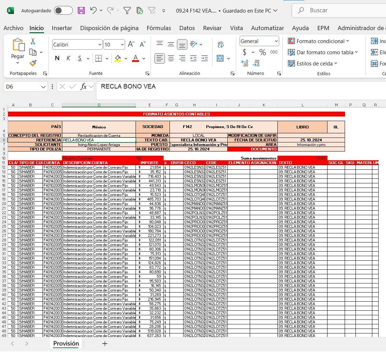
Task: Select the Cut scissors icon
Action: [33, 41]
